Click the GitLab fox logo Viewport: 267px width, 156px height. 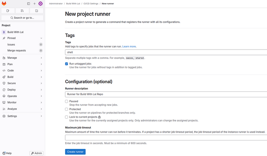[x=4, y=3]
